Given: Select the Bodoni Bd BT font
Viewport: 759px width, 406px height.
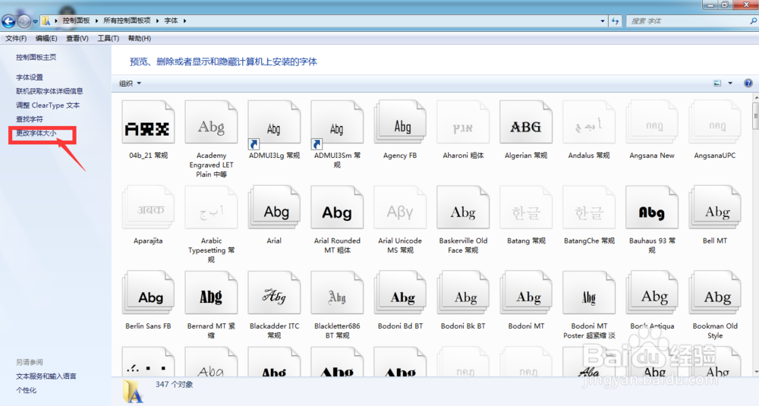Looking at the screenshot, I should pyautogui.click(x=400, y=293).
